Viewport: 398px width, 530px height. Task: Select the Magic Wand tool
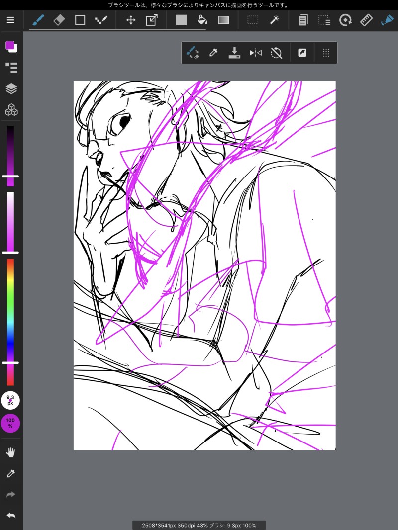[274, 20]
